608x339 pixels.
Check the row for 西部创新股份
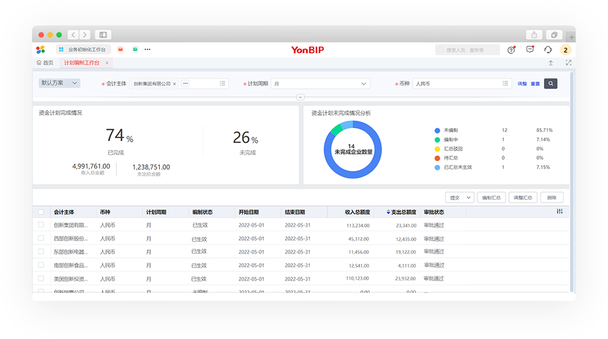(x=41, y=238)
